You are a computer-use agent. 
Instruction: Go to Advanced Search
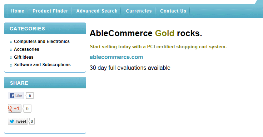click(97, 11)
